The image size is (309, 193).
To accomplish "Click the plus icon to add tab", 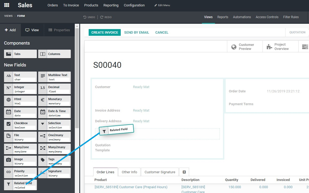I will [x=184, y=172].
